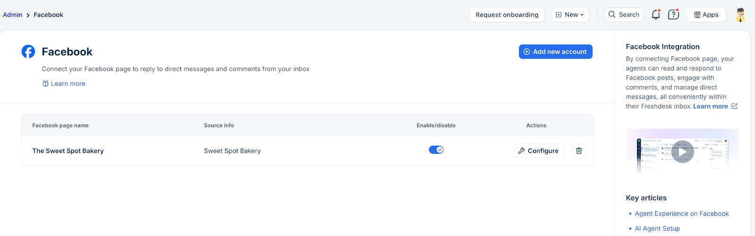755x236 pixels.
Task: Open the Search button
Action: pos(624,15)
